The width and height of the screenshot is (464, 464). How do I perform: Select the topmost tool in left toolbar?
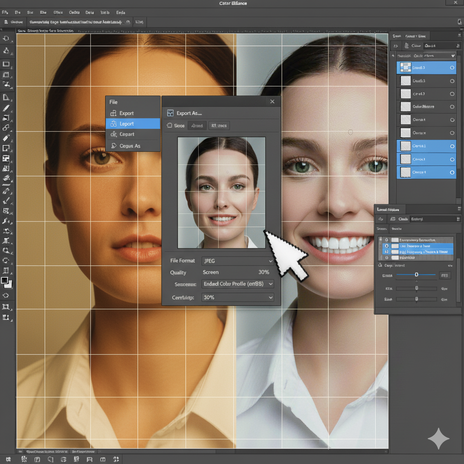coord(6,39)
